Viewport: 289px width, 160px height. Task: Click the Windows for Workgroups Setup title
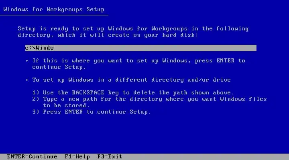point(54,9)
